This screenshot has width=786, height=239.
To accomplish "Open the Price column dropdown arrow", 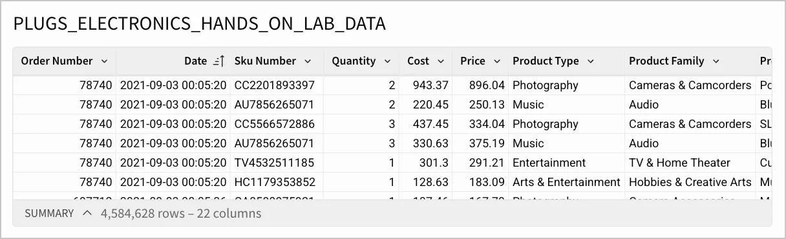I will [x=497, y=61].
